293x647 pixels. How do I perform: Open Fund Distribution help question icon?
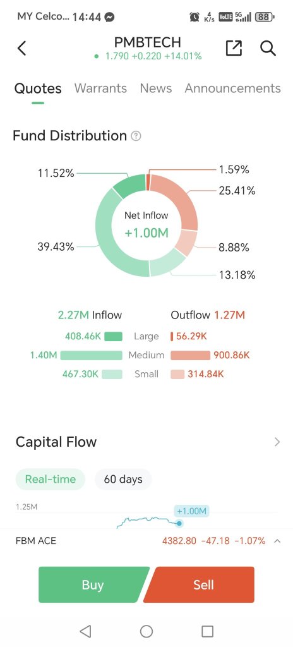tap(136, 136)
